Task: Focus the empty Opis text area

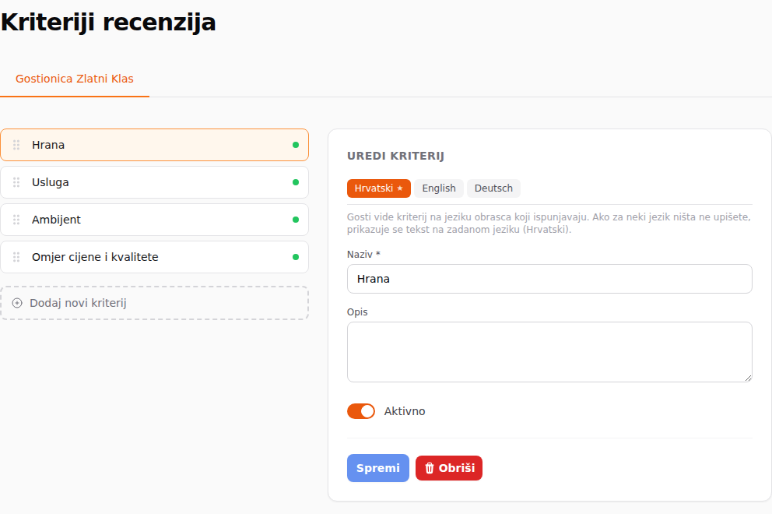Action: (x=549, y=352)
